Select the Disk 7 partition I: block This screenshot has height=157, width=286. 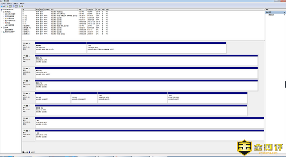(x=149, y=123)
